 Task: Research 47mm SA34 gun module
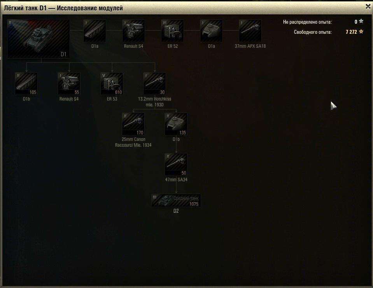(x=176, y=165)
